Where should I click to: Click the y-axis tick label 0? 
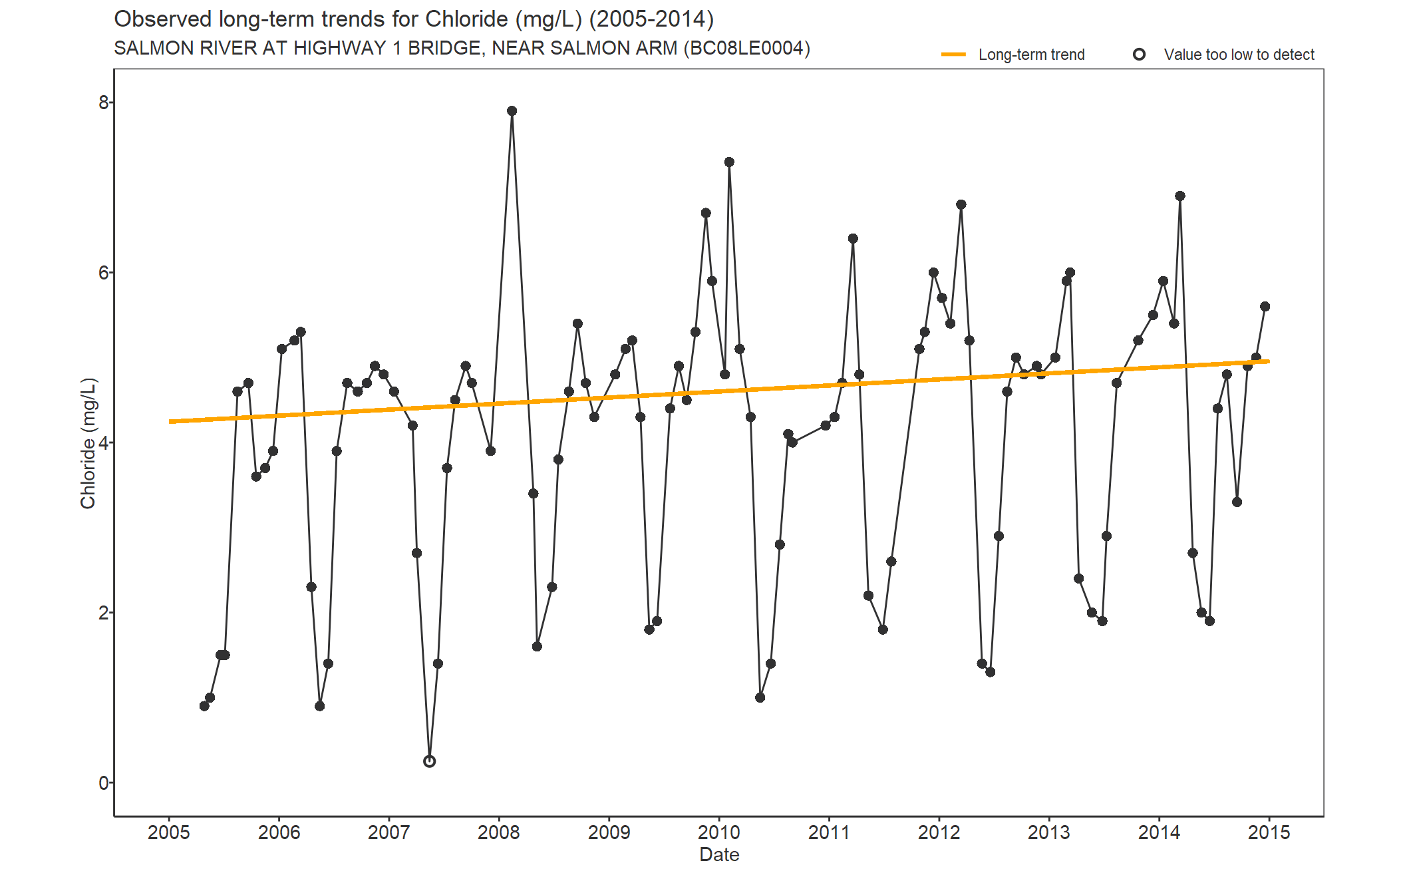103,783
